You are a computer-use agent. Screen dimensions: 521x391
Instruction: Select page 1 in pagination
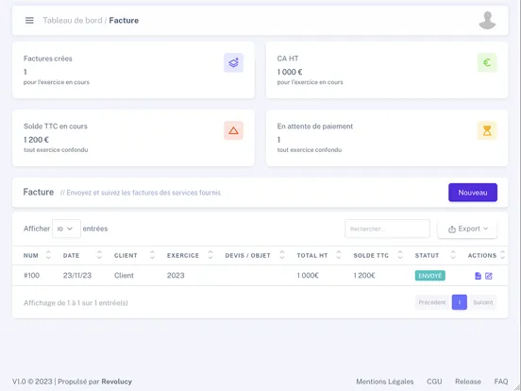[x=460, y=302]
